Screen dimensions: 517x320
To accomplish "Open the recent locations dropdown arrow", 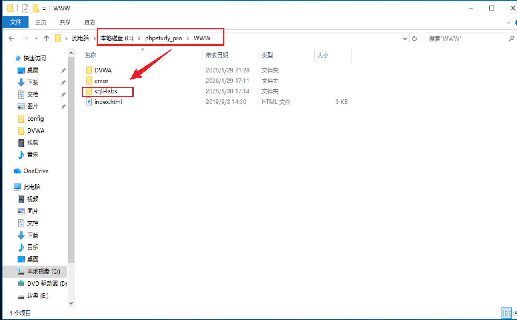I will click(x=36, y=38).
